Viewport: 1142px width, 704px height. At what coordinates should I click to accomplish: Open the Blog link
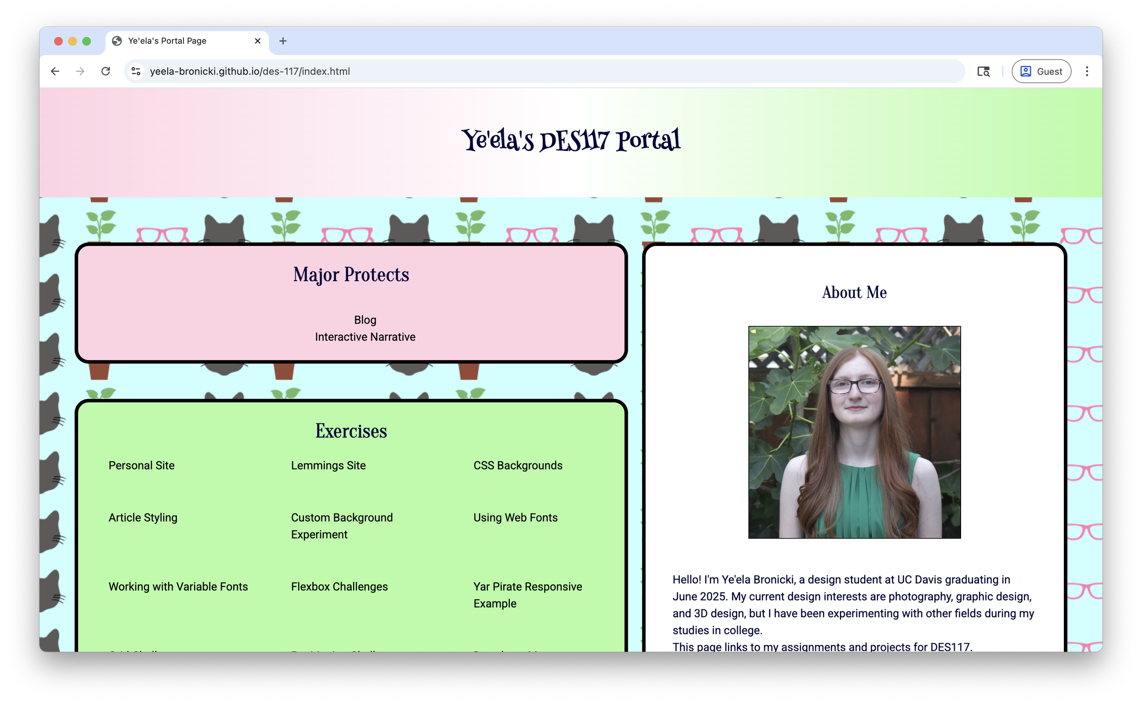pos(365,320)
